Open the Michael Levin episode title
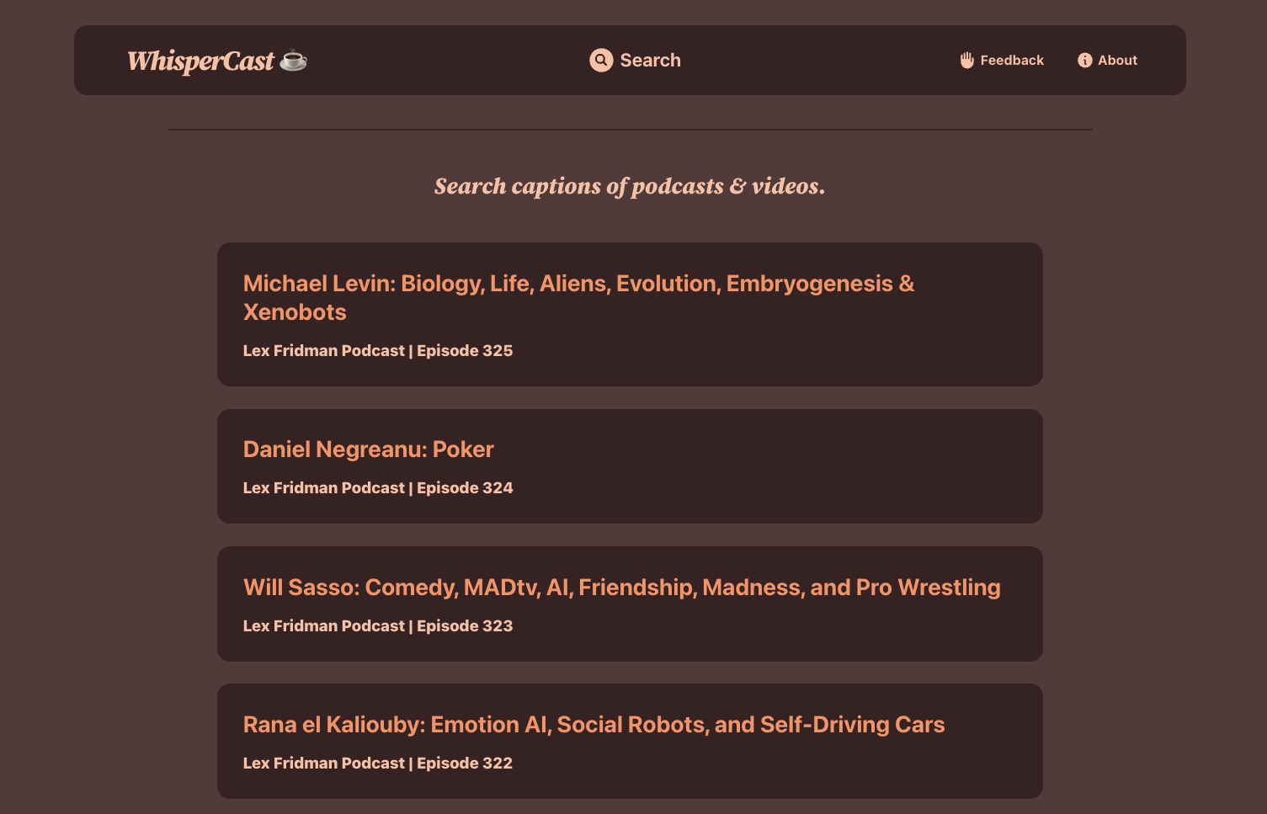Image resolution: width=1267 pixels, height=814 pixels. coord(578,298)
